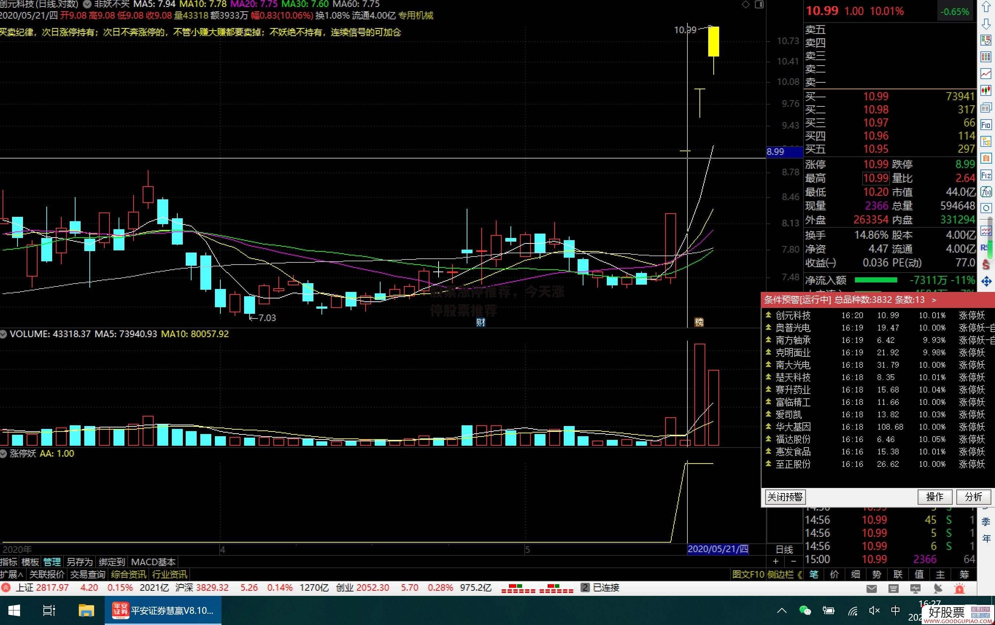This screenshot has height=625, width=995.
Task: Click the red up-chevron icon beside 上证
Action: click(x=6, y=587)
